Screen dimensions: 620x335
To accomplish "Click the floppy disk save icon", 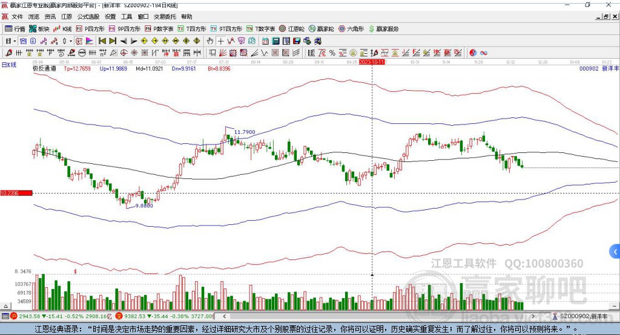I will [297, 41].
